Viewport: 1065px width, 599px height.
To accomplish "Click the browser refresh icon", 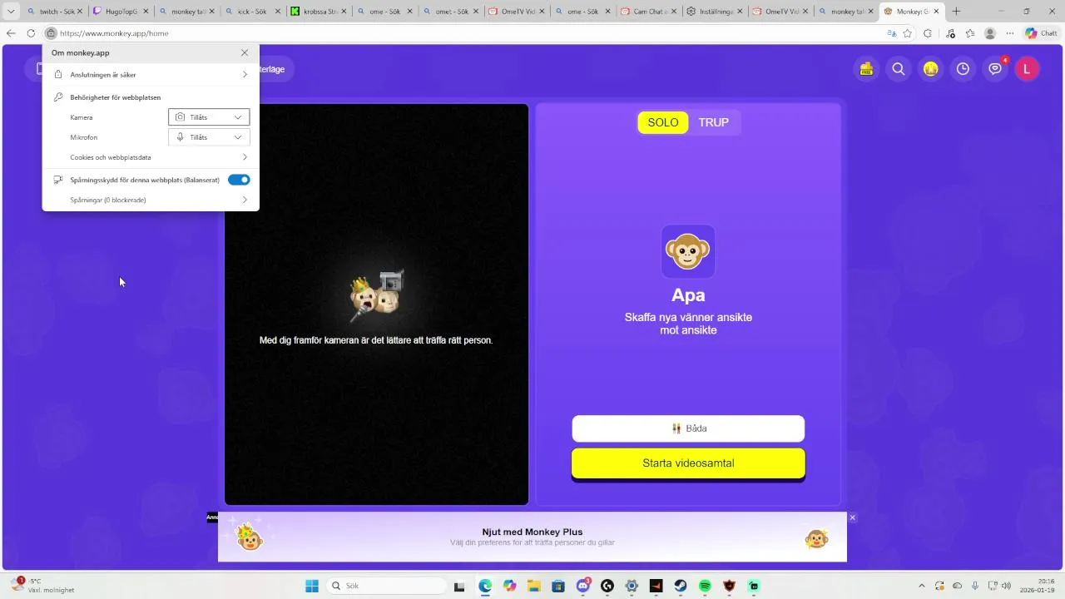I will point(31,33).
